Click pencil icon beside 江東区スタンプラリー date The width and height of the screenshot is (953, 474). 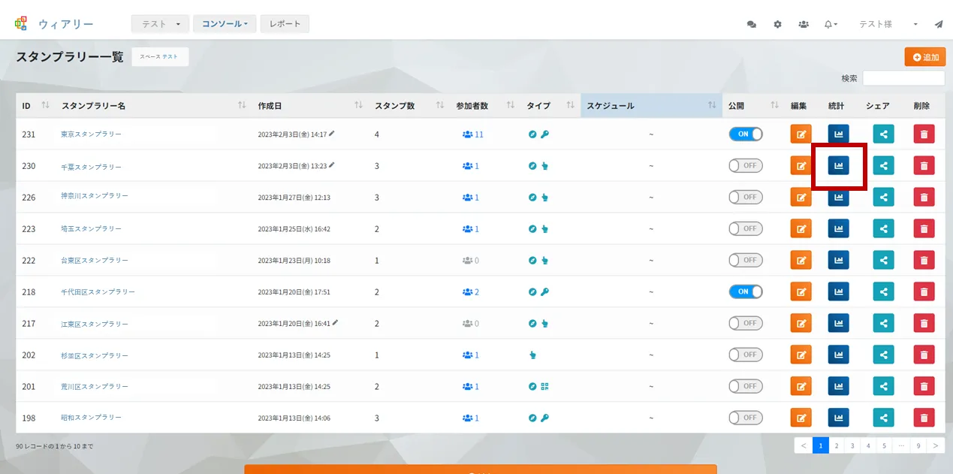(x=335, y=323)
